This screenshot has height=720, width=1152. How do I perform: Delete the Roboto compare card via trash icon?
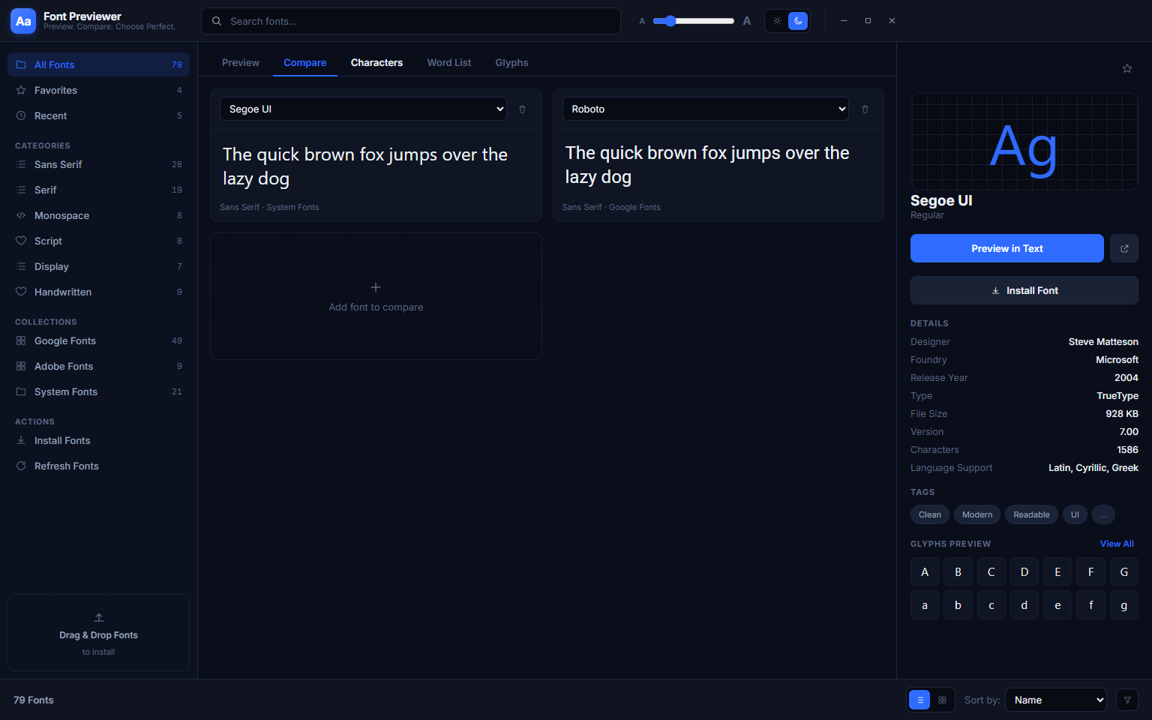pos(865,109)
